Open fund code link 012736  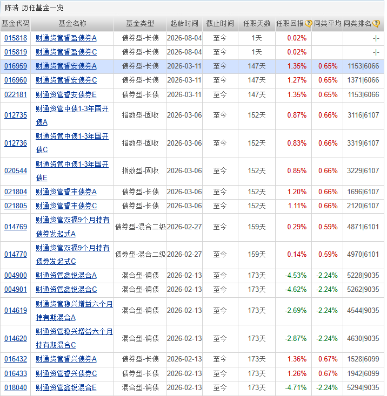click(16, 143)
